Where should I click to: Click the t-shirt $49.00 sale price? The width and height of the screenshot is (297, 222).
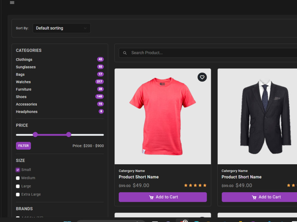(x=141, y=185)
